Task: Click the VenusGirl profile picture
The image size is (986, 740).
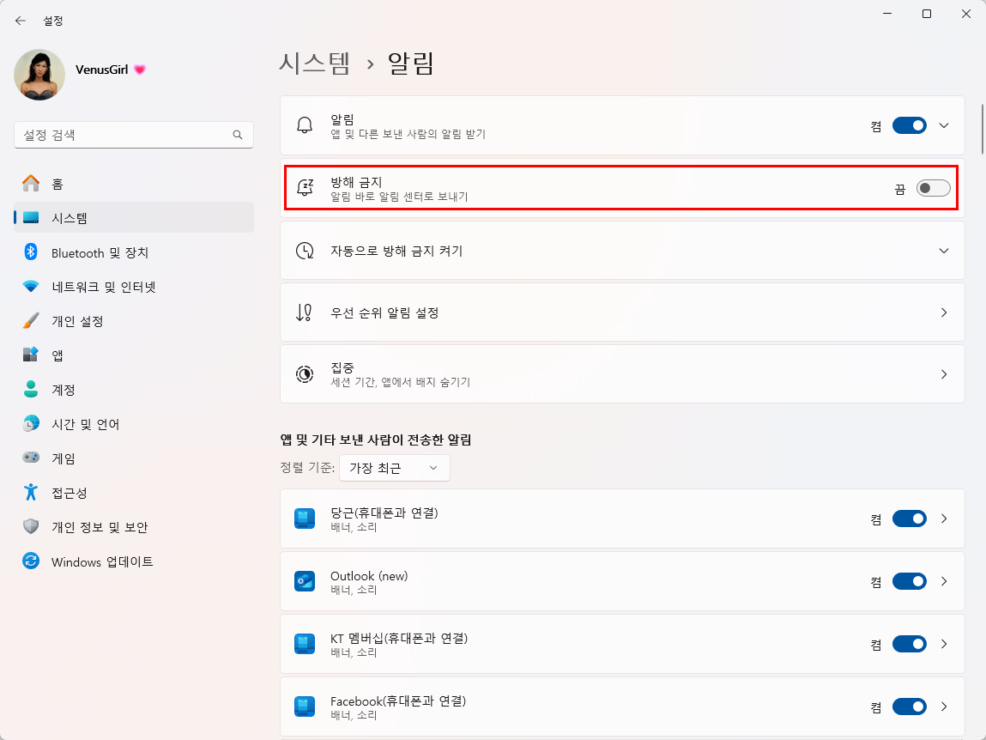Action: click(x=39, y=75)
